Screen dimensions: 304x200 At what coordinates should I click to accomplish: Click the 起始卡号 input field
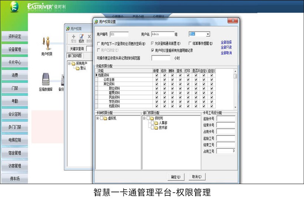coord(226,119)
